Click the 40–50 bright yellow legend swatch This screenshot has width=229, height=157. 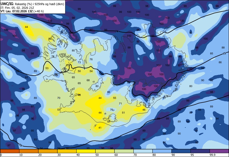tap(86, 151)
